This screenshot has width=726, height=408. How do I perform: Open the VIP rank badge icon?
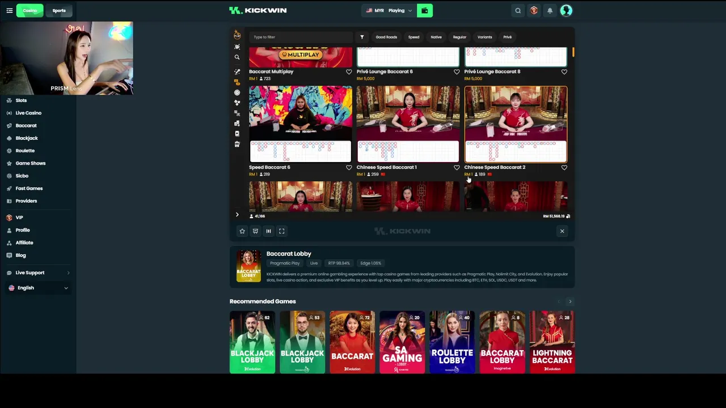click(534, 10)
